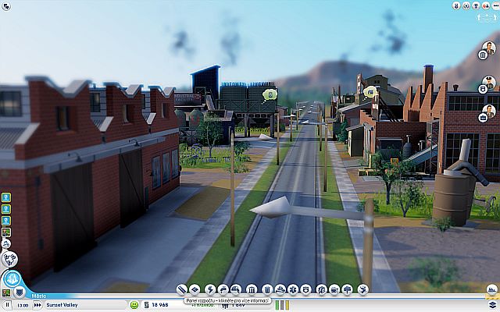
Task: Click the camera control arrows below top-right icons
Action: [487, 17]
